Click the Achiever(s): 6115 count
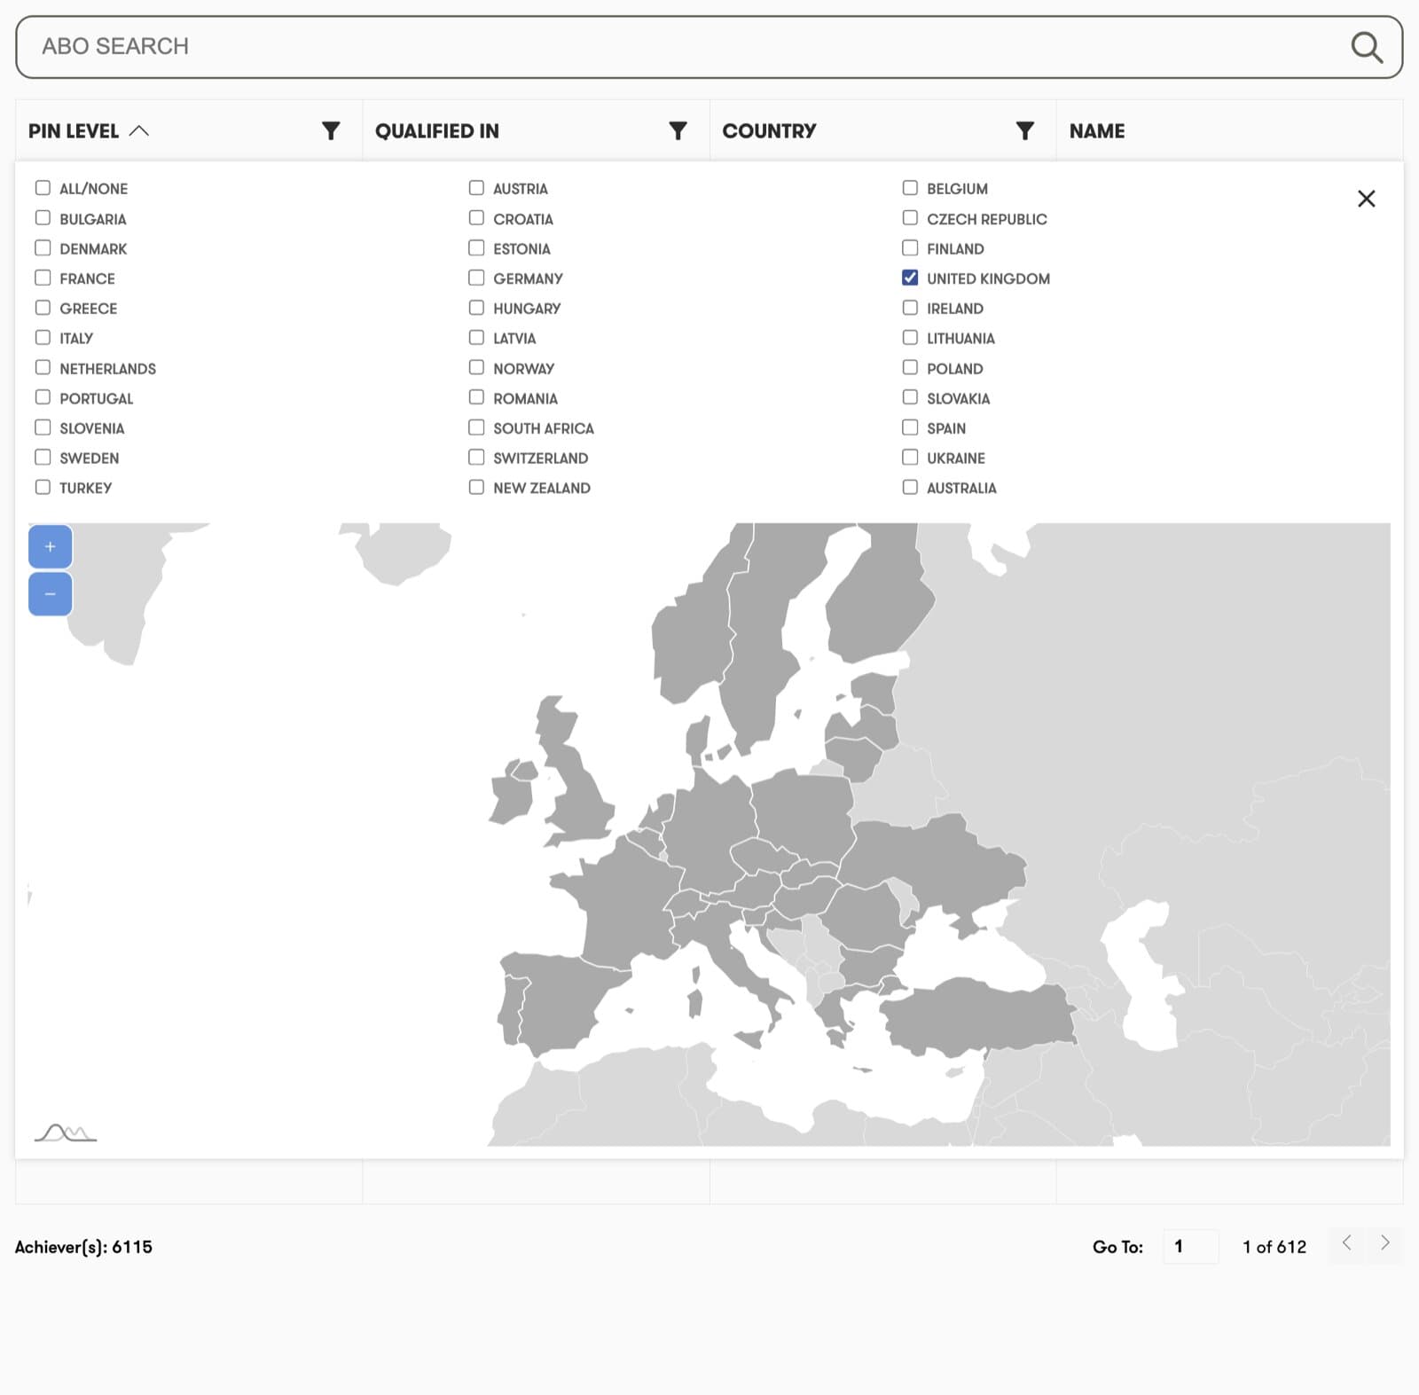Image resolution: width=1419 pixels, height=1395 pixels. [83, 1247]
